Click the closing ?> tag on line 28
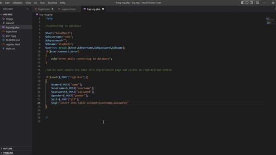The width and height of the screenshot is (276, 155). click(x=47, y=118)
